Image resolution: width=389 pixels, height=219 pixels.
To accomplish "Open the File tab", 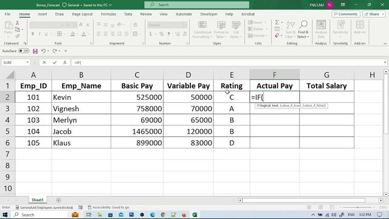I will (7, 14).
